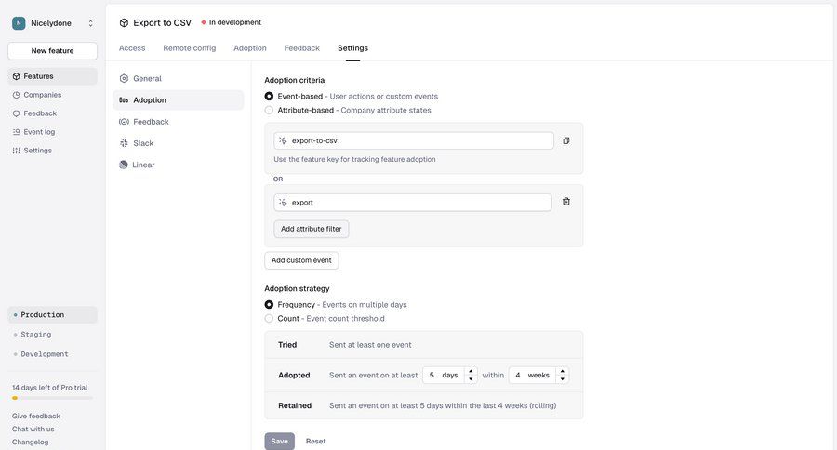Open General settings section
The width and height of the screenshot is (837, 450).
[x=179, y=78]
